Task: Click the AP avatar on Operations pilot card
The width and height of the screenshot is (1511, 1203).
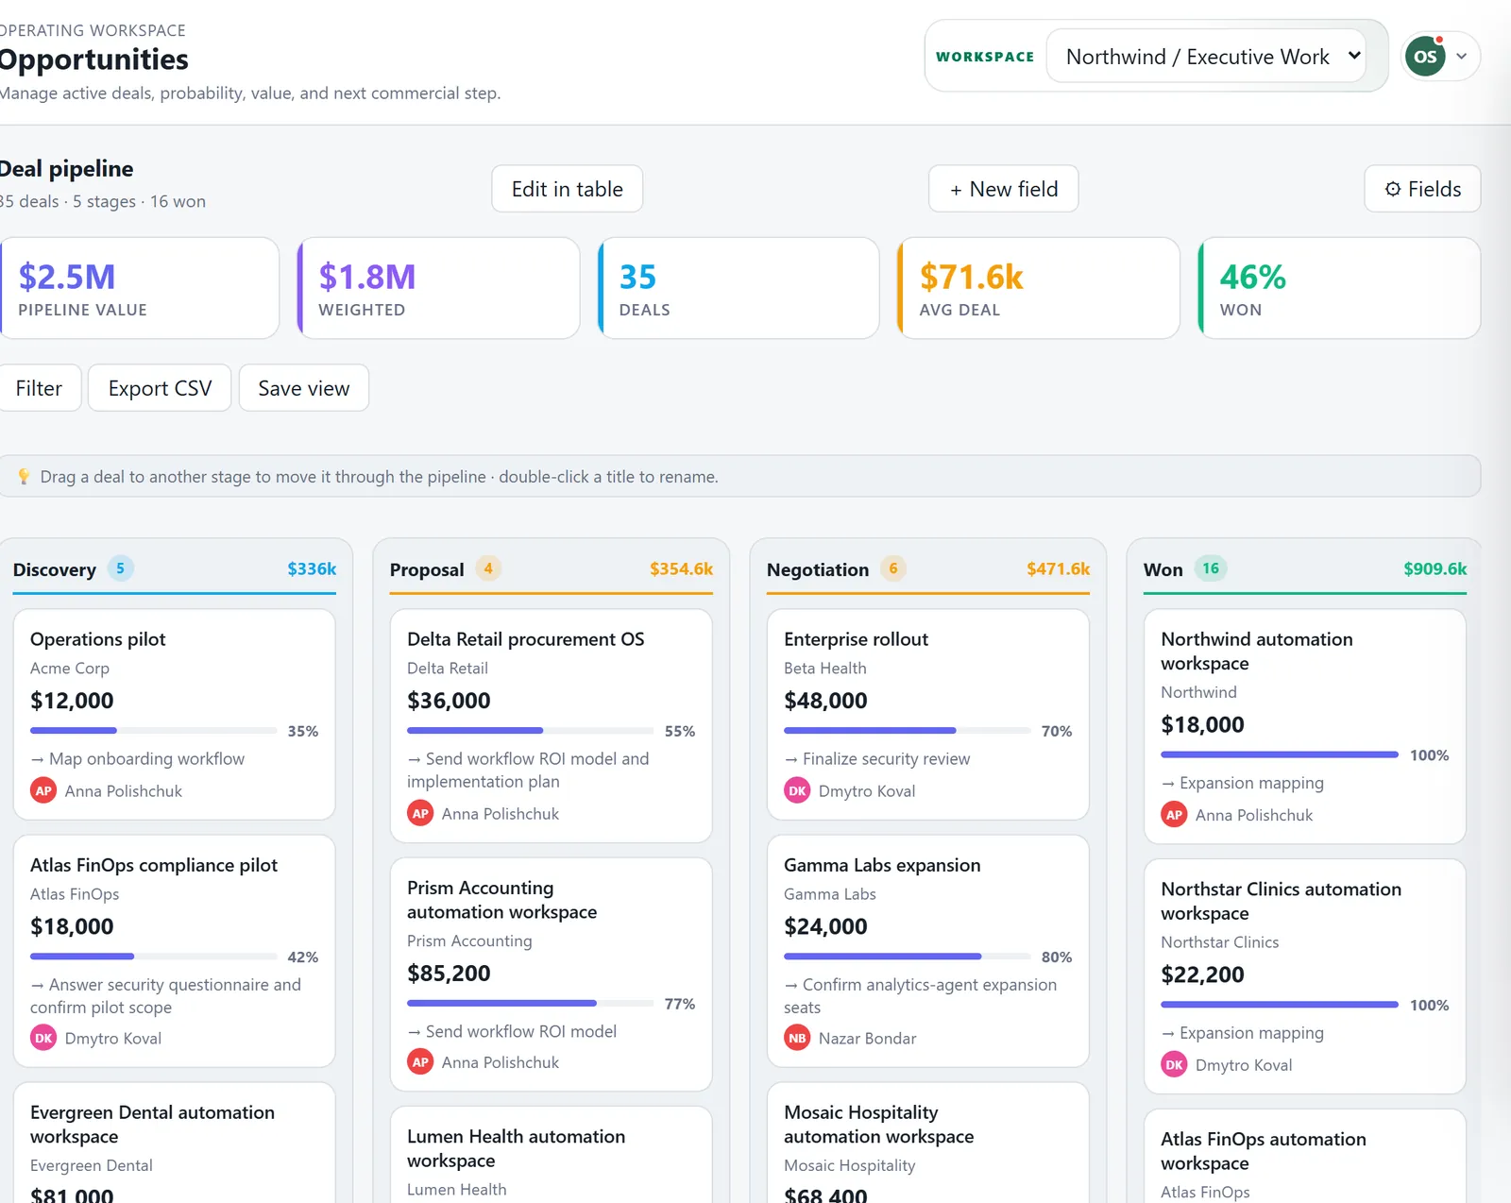Action: tap(43, 790)
